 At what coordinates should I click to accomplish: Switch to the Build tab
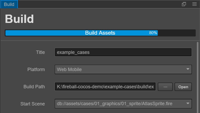click(x=9, y=4)
